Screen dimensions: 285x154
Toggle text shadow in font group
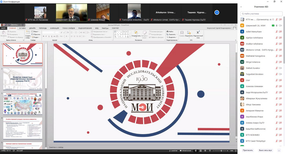click(x=51, y=36)
